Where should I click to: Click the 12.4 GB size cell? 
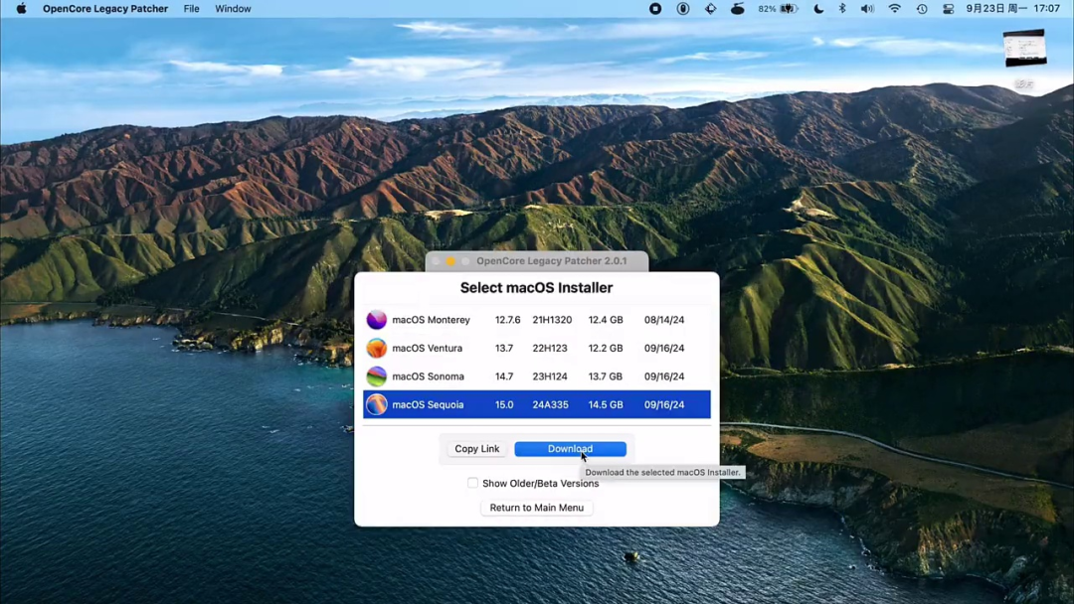[x=606, y=320]
